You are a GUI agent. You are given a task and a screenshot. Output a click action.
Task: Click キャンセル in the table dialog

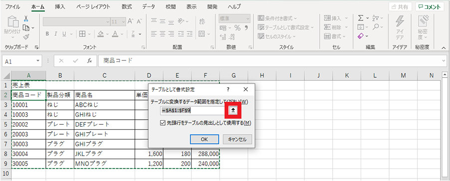[237, 139]
